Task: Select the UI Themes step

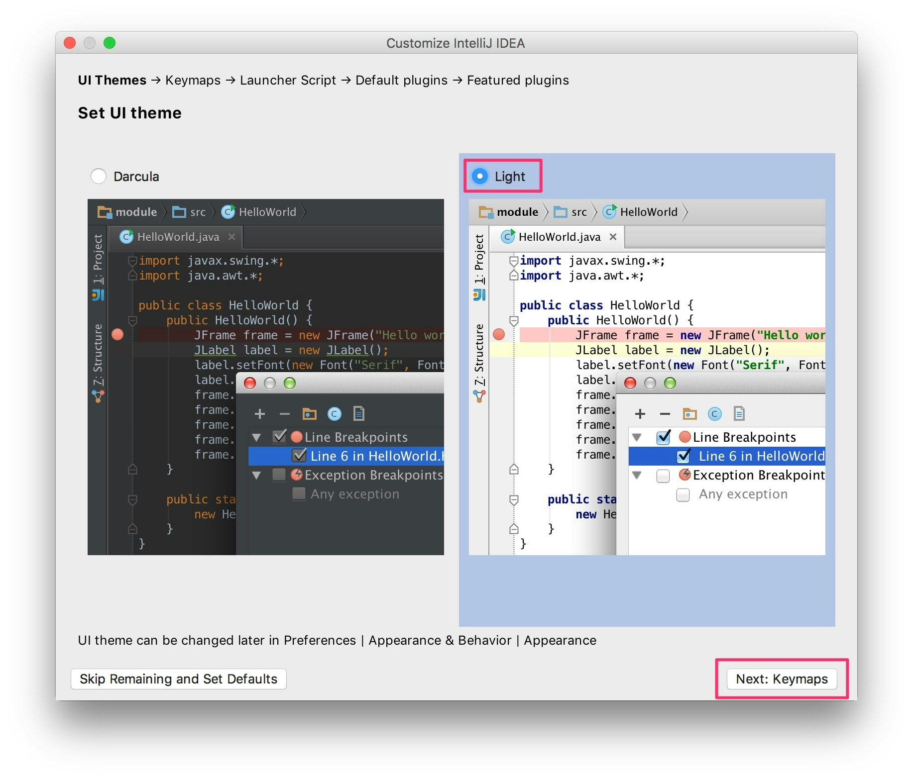Action: (x=112, y=80)
